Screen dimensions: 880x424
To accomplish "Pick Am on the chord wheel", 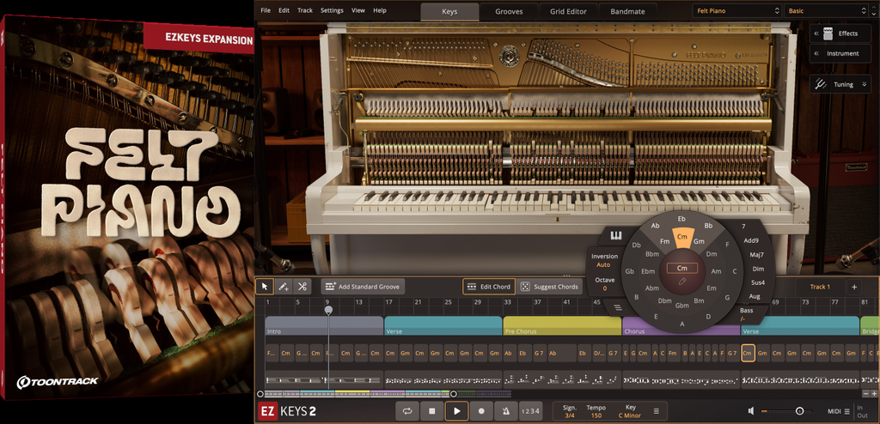I will point(716,271).
